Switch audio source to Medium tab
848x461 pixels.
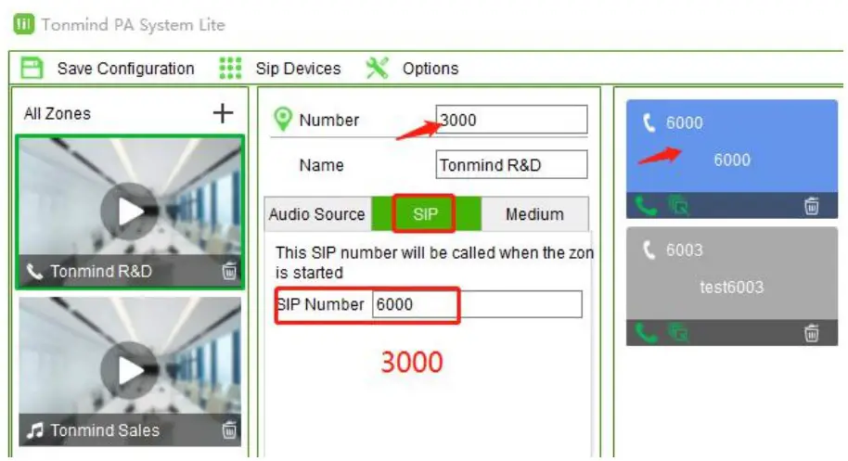(534, 214)
